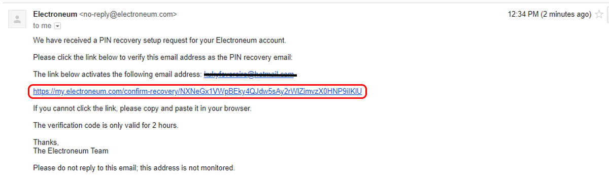Image resolution: width=609 pixels, height=183 pixels.
Task: Click the random token at the link's end
Action: [271, 92]
